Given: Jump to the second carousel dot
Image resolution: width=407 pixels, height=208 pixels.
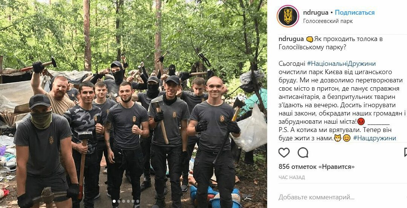Looking at the screenshot, I should pyautogui.click(x=119, y=201).
